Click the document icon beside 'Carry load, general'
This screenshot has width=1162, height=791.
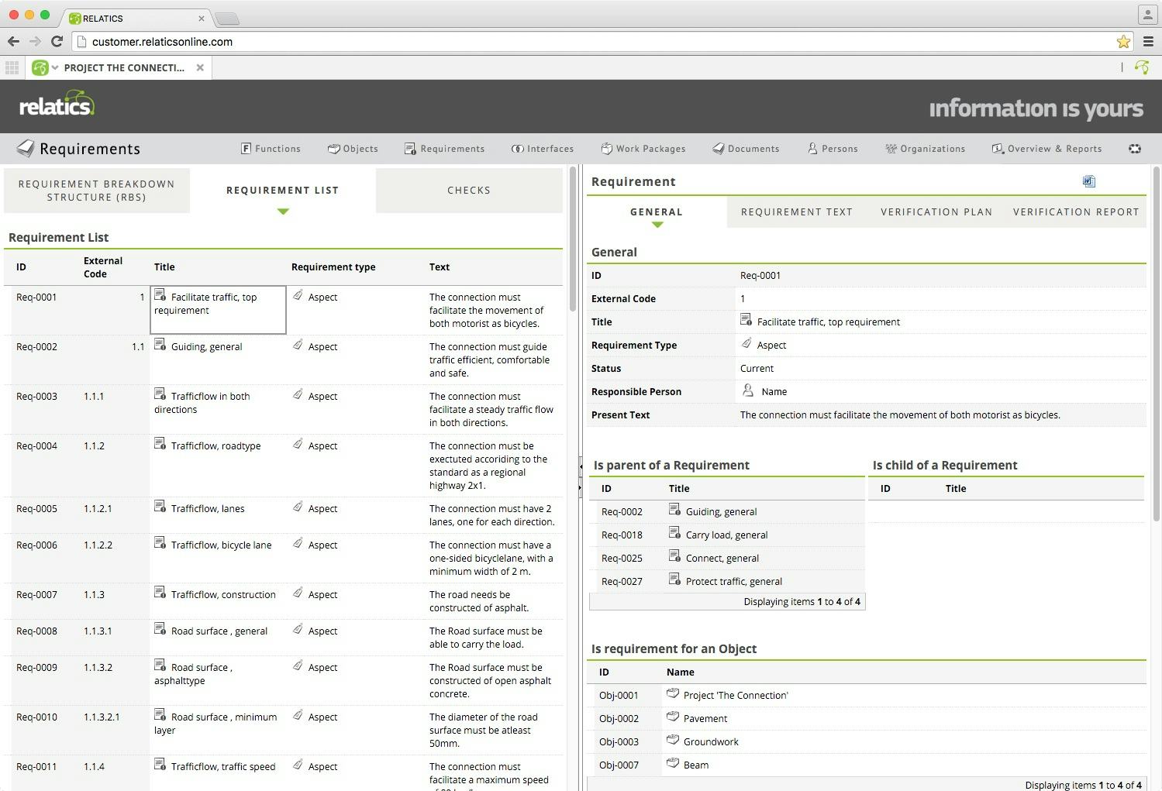[x=674, y=533]
